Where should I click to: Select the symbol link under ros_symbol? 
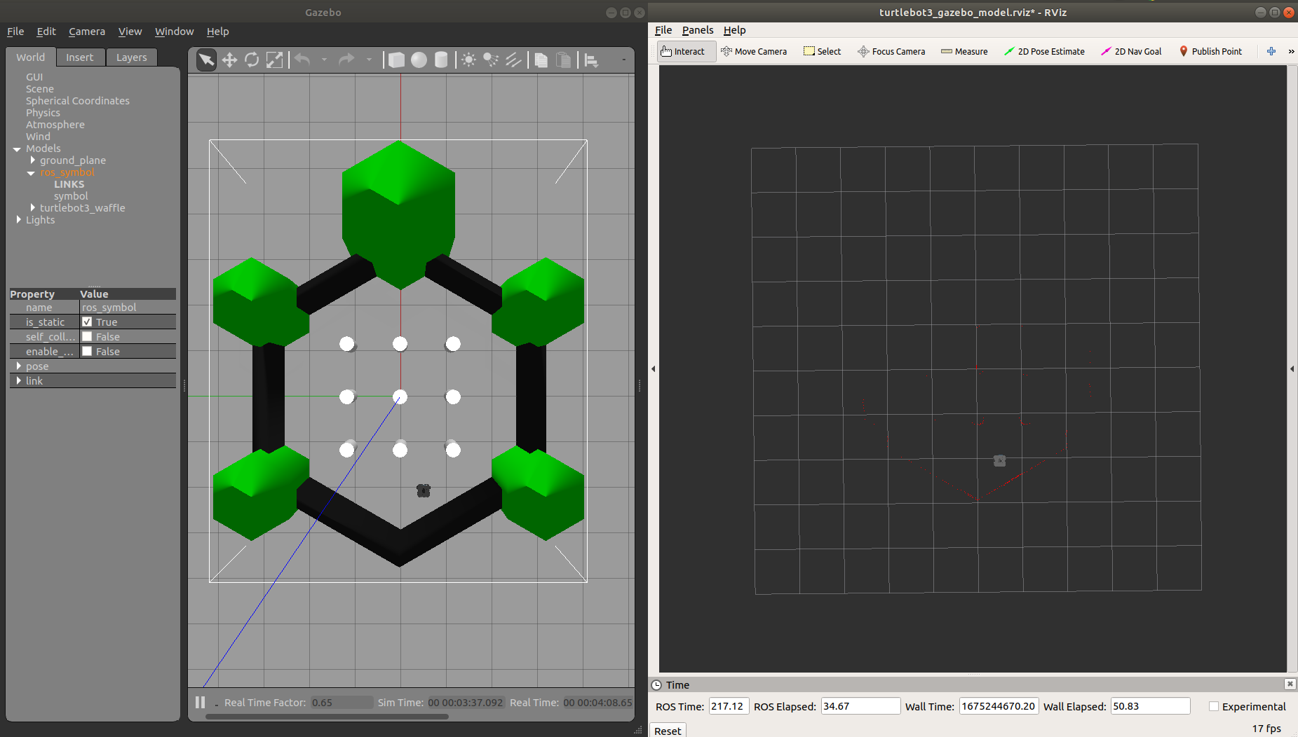tap(71, 196)
